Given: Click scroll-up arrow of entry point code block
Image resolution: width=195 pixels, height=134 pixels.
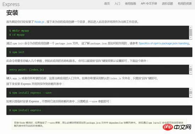Looking at the screenshot, I should [191, 66].
